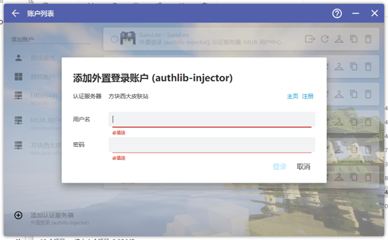Image resolution: width=388 pixels, height=240 pixels.
Task: Refresh the SansLee account
Action: pyautogui.click(x=325, y=39)
